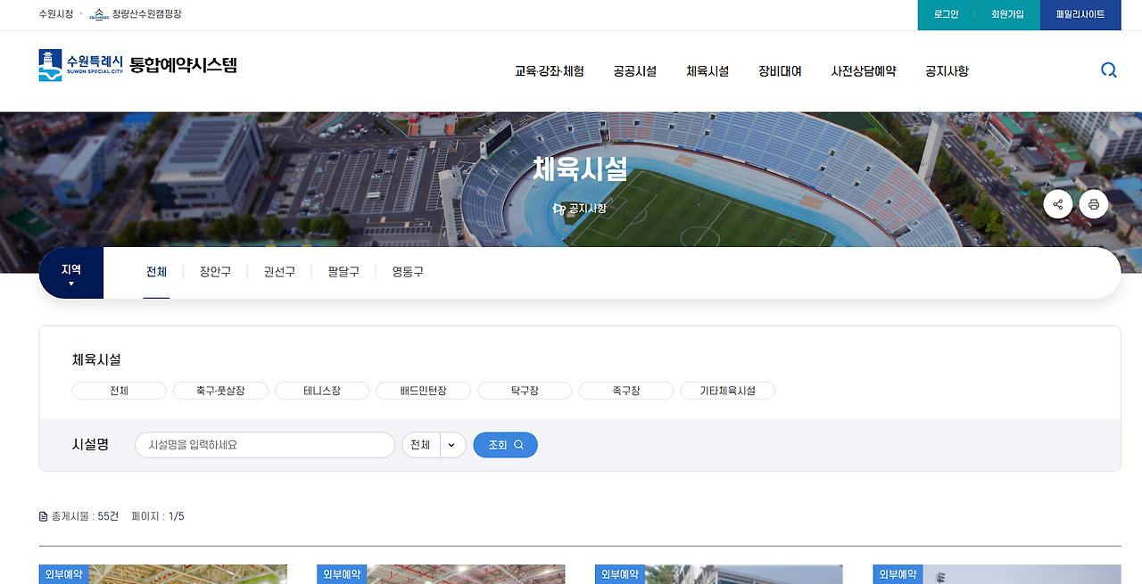This screenshot has width=1142, height=584.
Task: Click the fourth 외부예약 facility thumbnail
Action: (997, 574)
